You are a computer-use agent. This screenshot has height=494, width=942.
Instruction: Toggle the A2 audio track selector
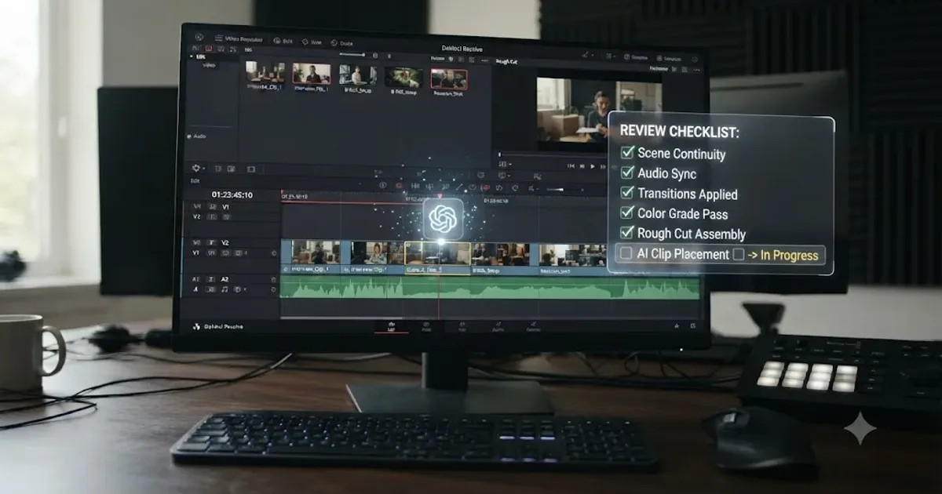tap(225, 279)
